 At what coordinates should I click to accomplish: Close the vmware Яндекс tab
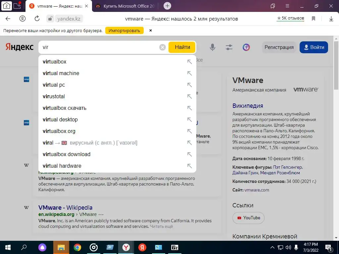tap(86, 6)
